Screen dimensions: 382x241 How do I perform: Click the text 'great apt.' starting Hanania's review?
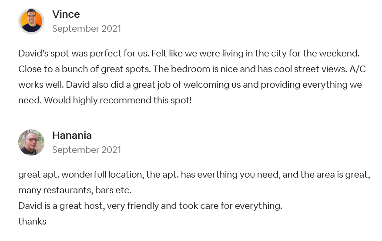coord(39,175)
